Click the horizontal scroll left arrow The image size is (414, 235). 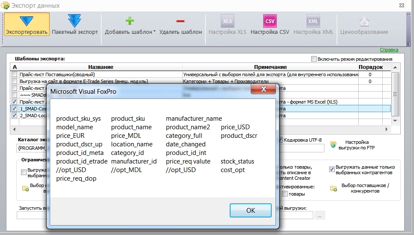[14, 129]
